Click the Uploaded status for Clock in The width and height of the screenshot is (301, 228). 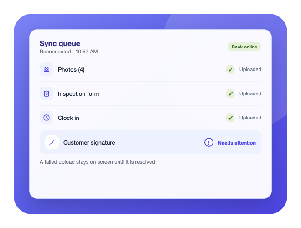(250, 118)
